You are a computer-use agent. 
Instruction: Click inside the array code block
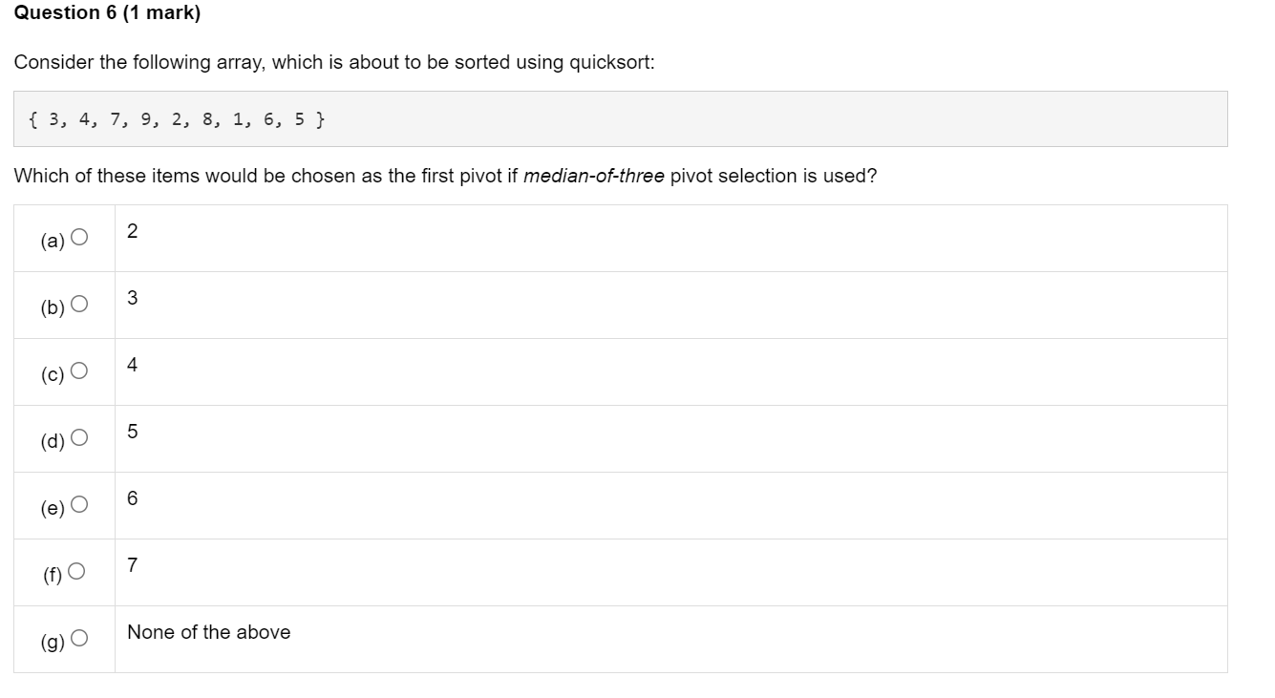[620, 119]
